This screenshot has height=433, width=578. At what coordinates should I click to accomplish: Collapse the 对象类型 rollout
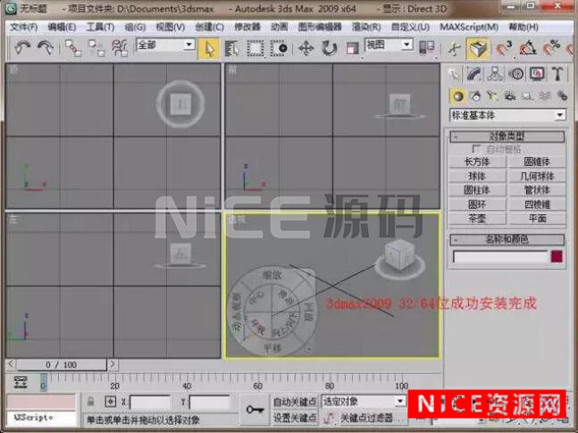point(507,137)
